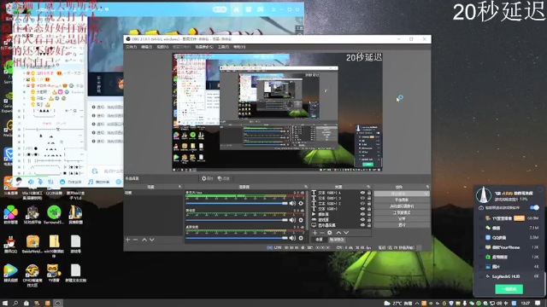
Task: Open source properties gear in Sources toolbar
Action: [330, 233]
